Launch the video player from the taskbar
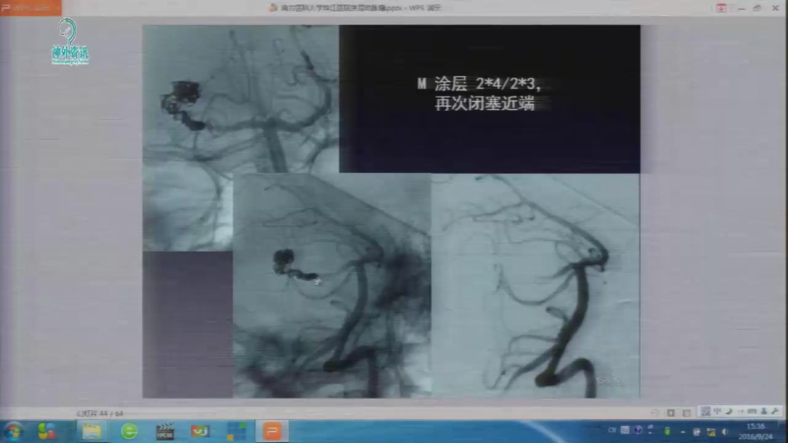The image size is (788, 443). (x=165, y=431)
